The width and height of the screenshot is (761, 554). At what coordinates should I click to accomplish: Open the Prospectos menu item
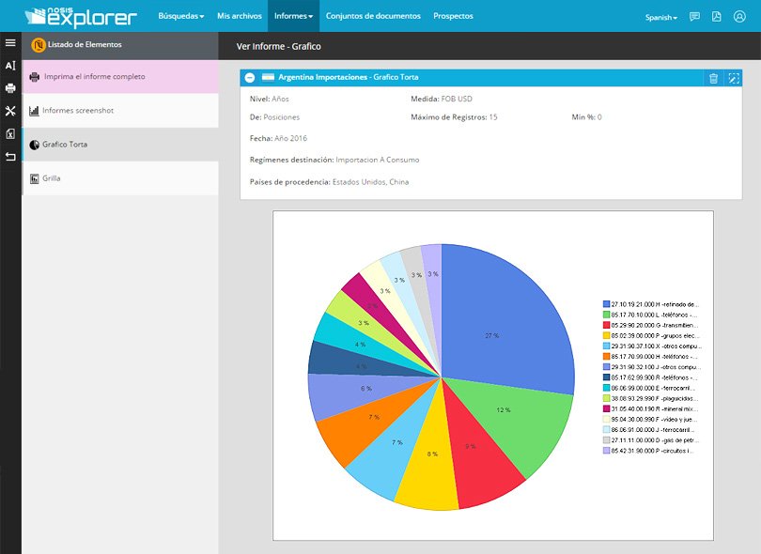(x=453, y=16)
